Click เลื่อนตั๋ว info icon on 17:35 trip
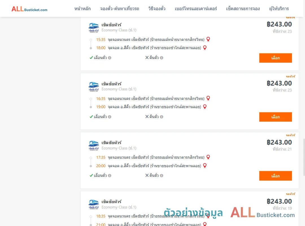 (110, 176)
